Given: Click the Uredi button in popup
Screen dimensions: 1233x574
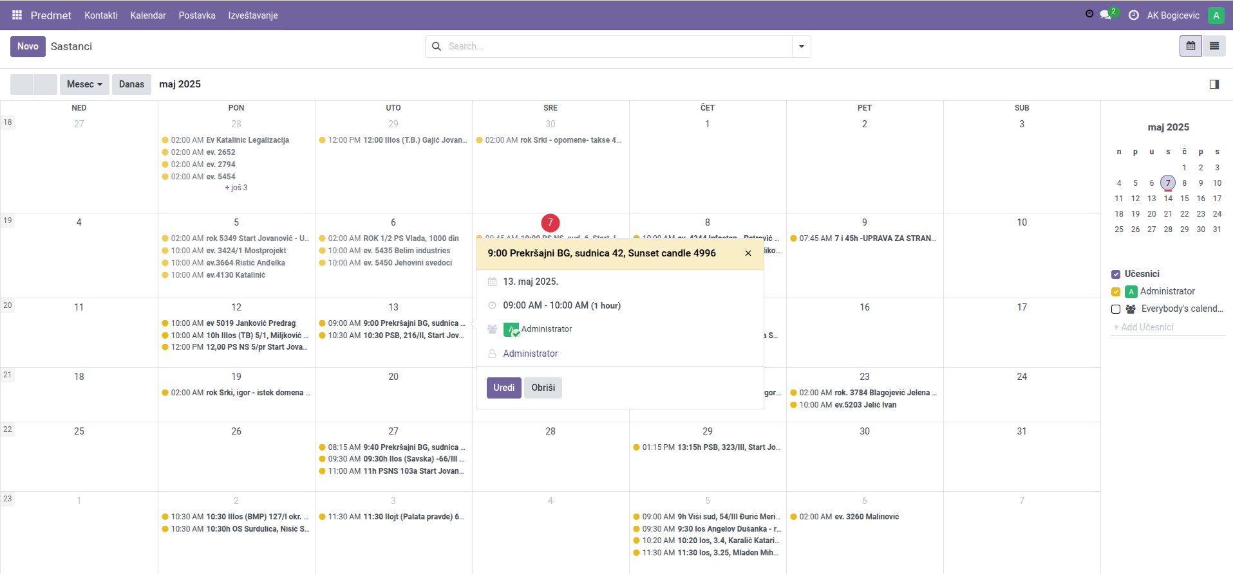Looking at the screenshot, I should pyautogui.click(x=504, y=388).
